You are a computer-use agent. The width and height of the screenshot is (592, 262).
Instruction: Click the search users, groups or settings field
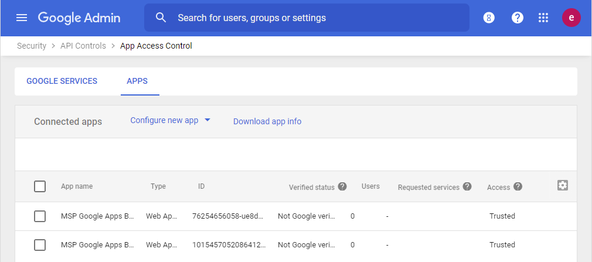(317, 18)
